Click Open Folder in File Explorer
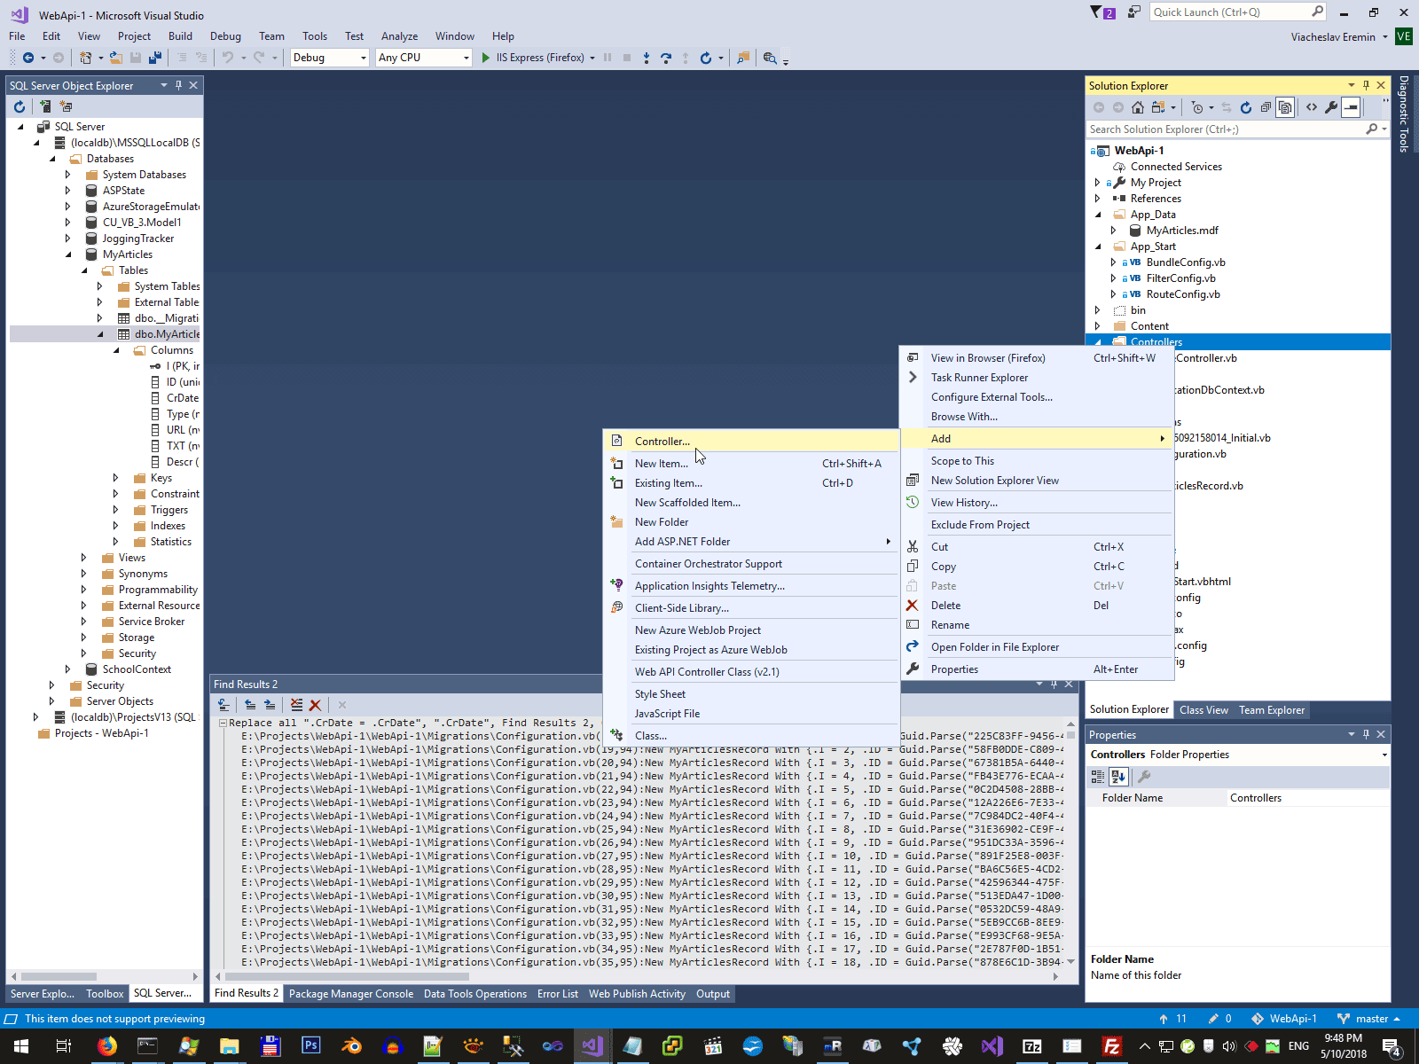 point(1038,647)
